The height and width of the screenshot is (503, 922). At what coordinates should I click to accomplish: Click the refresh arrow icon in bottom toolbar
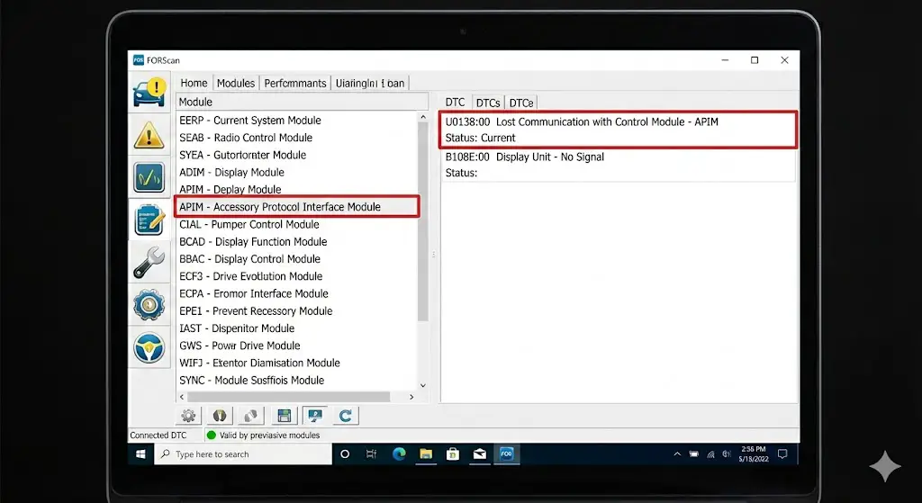(346, 416)
